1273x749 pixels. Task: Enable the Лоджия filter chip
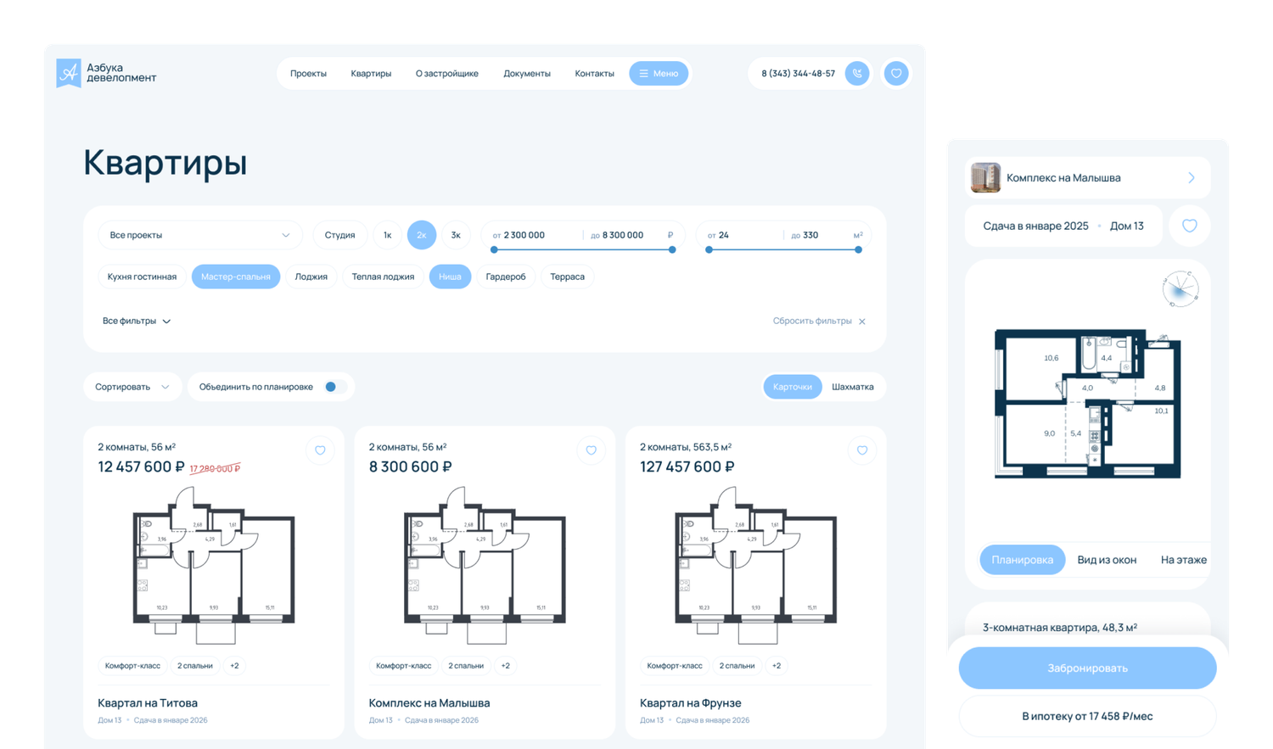pyautogui.click(x=311, y=277)
